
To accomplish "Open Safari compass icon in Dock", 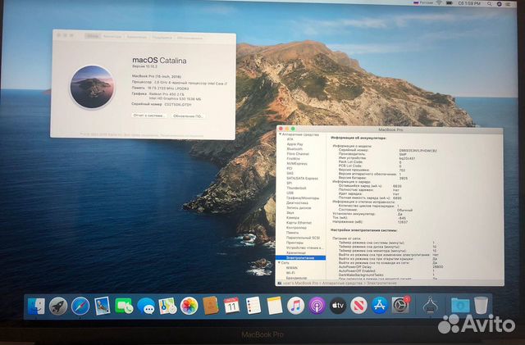I will click(80, 306).
